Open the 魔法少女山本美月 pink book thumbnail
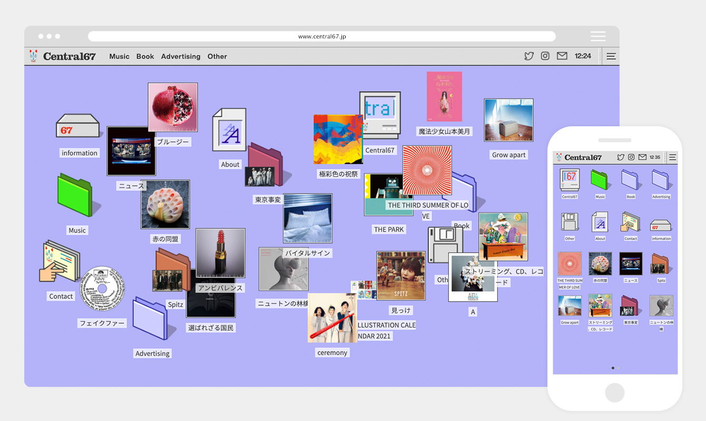Image resolution: width=706 pixels, height=421 pixels. point(444,96)
